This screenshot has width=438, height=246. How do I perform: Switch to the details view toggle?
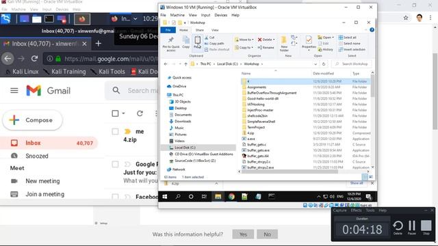[x=365, y=177]
